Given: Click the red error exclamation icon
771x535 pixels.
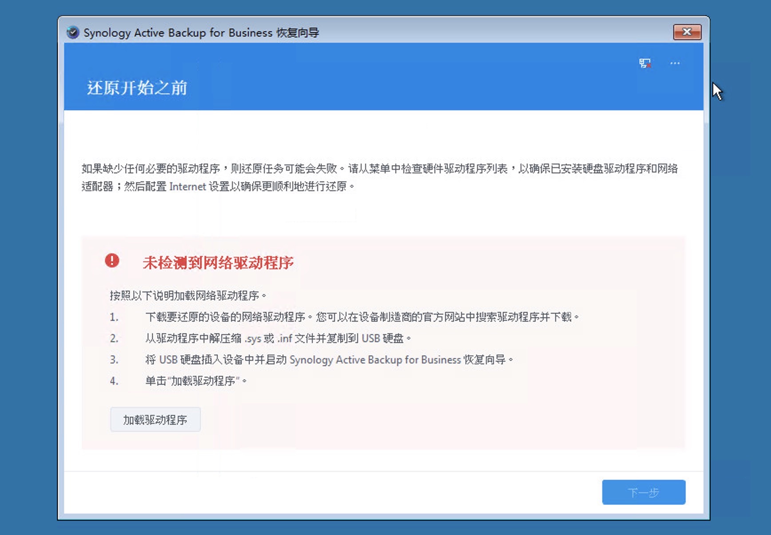Looking at the screenshot, I should point(112,260).
